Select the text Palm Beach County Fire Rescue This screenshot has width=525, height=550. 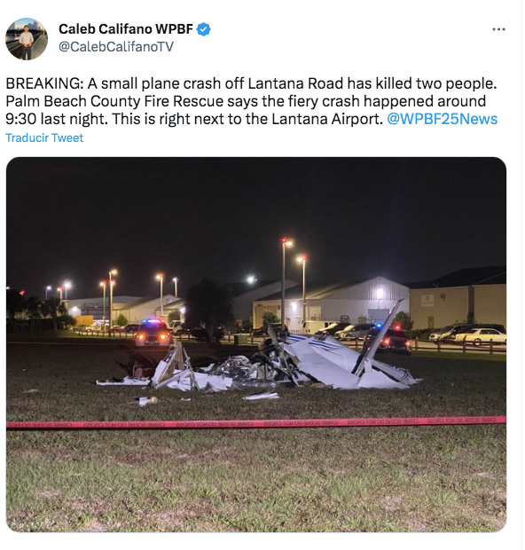pyautogui.click(x=114, y=101)
